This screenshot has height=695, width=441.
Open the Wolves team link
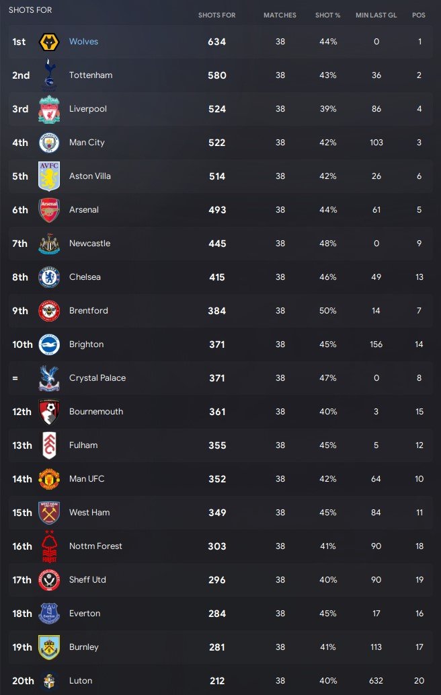[83, 42]
